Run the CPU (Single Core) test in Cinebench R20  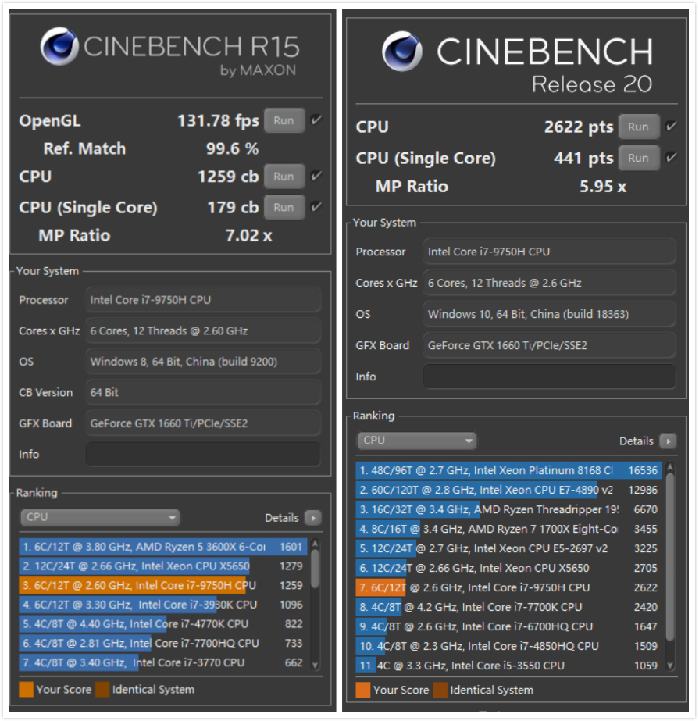639,157
